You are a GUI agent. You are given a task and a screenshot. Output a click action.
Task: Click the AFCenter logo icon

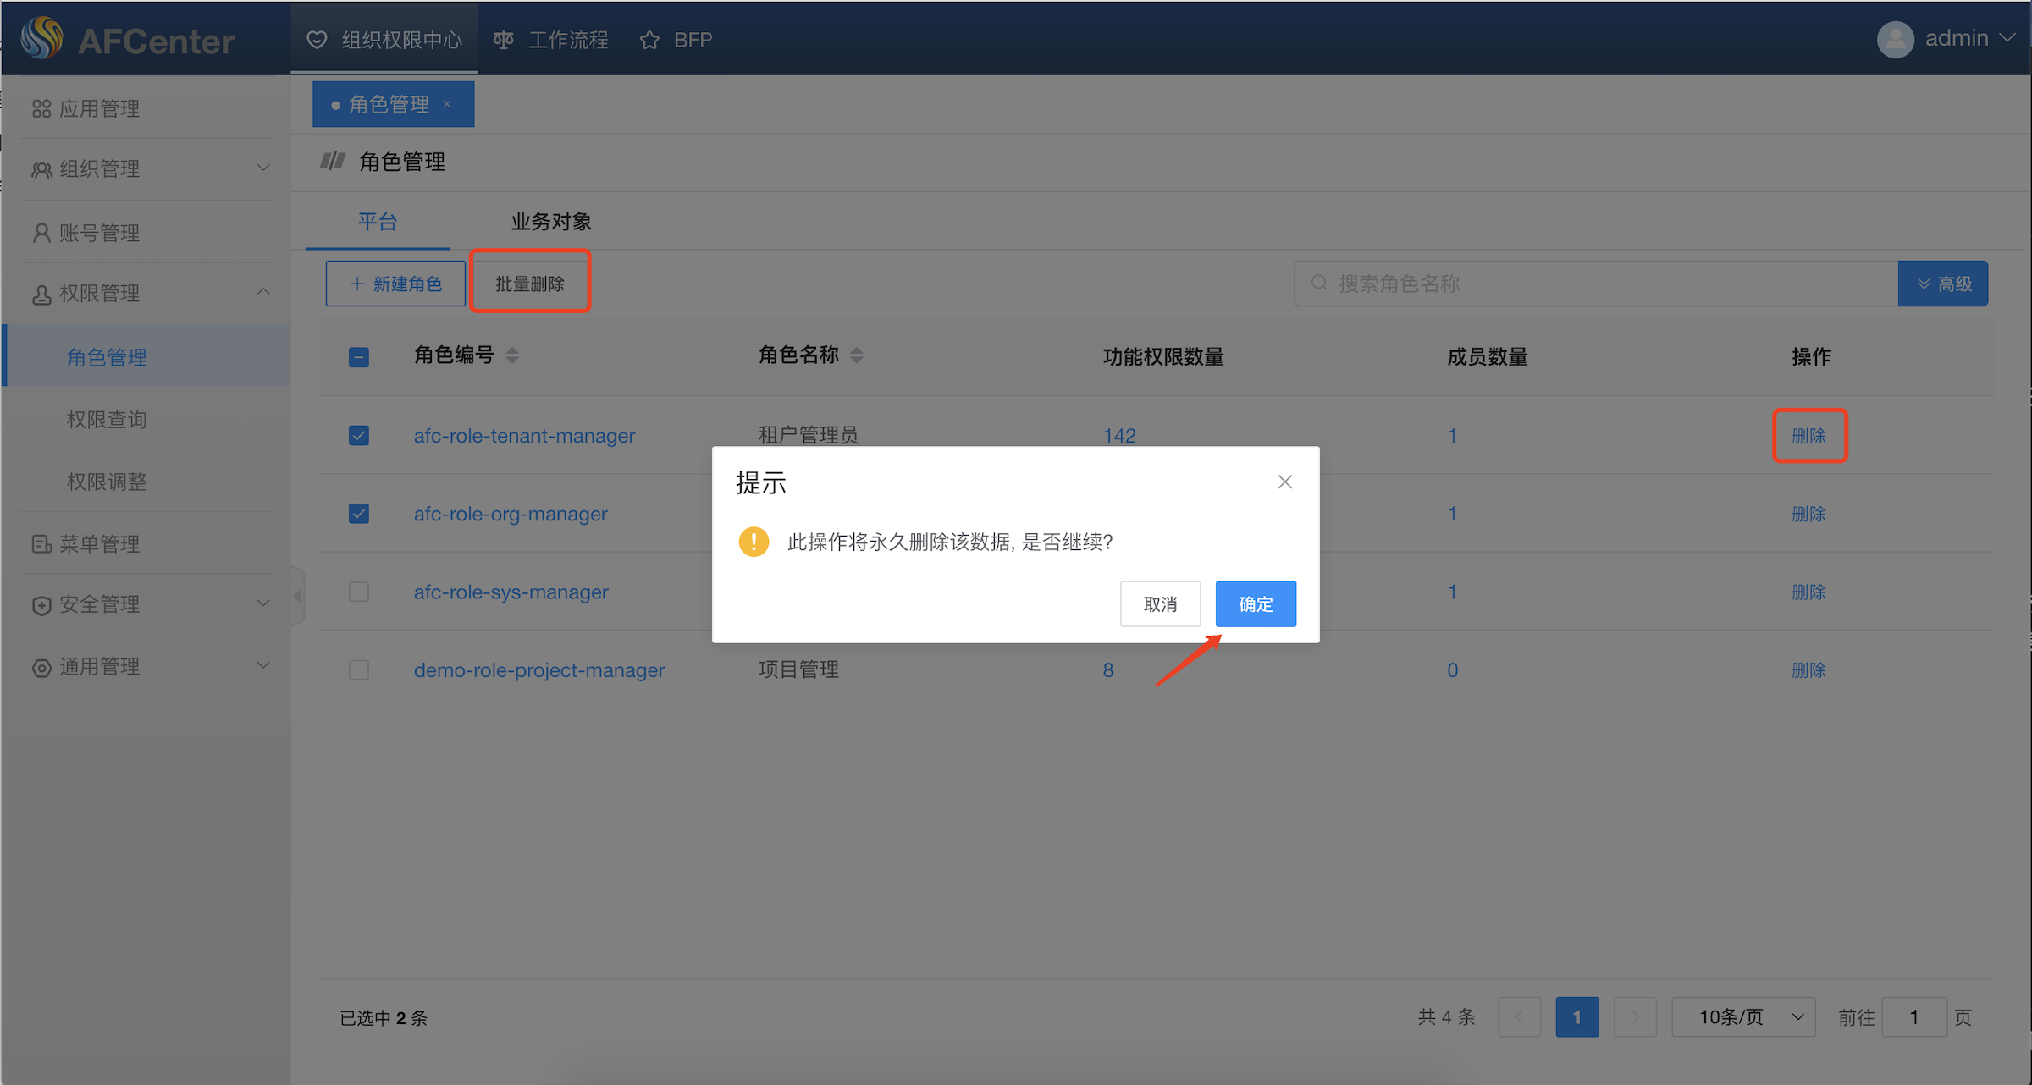[42, 38]
